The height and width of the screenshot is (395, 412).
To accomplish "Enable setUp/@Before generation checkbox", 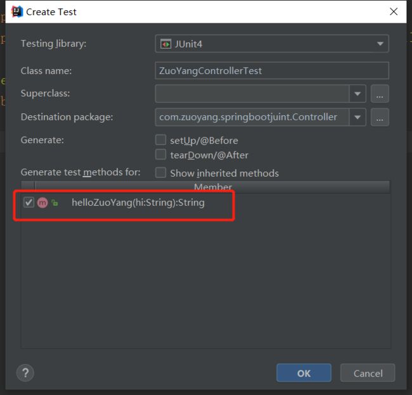I will click(x=160, y=140).
